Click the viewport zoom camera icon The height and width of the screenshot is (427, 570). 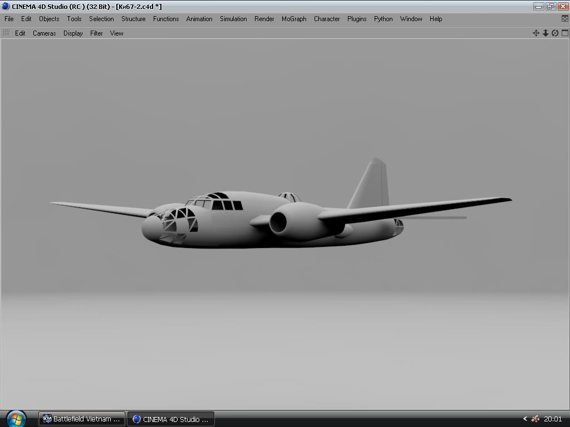546,33
